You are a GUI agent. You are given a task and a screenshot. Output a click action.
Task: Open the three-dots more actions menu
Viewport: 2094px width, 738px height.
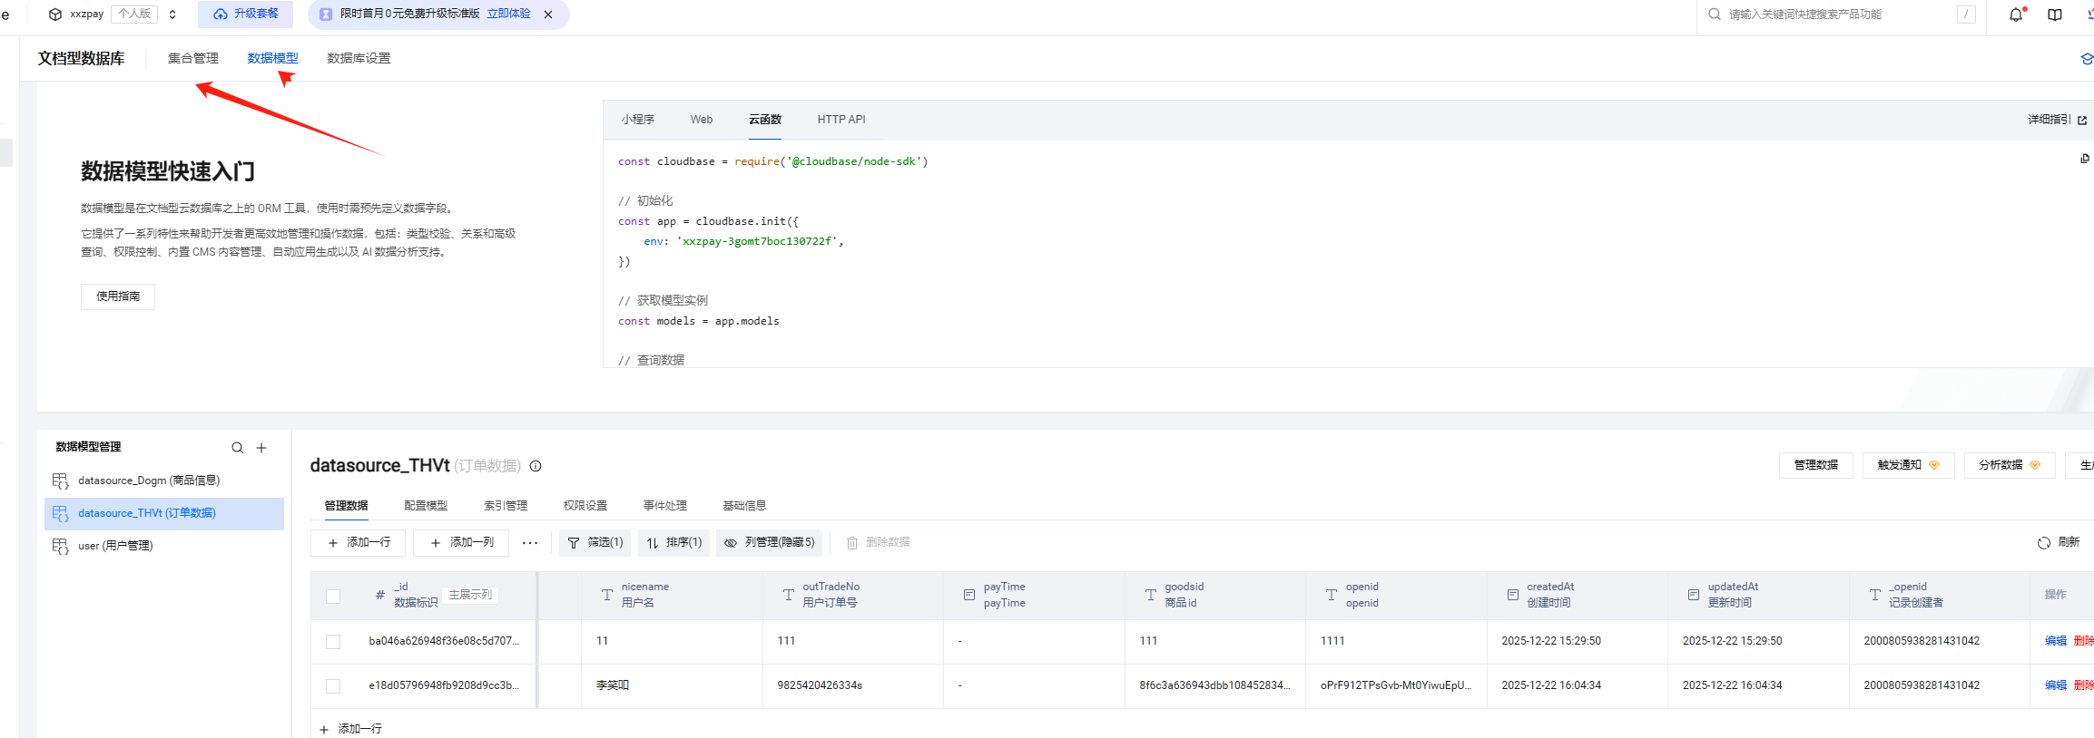coord(530,543)
